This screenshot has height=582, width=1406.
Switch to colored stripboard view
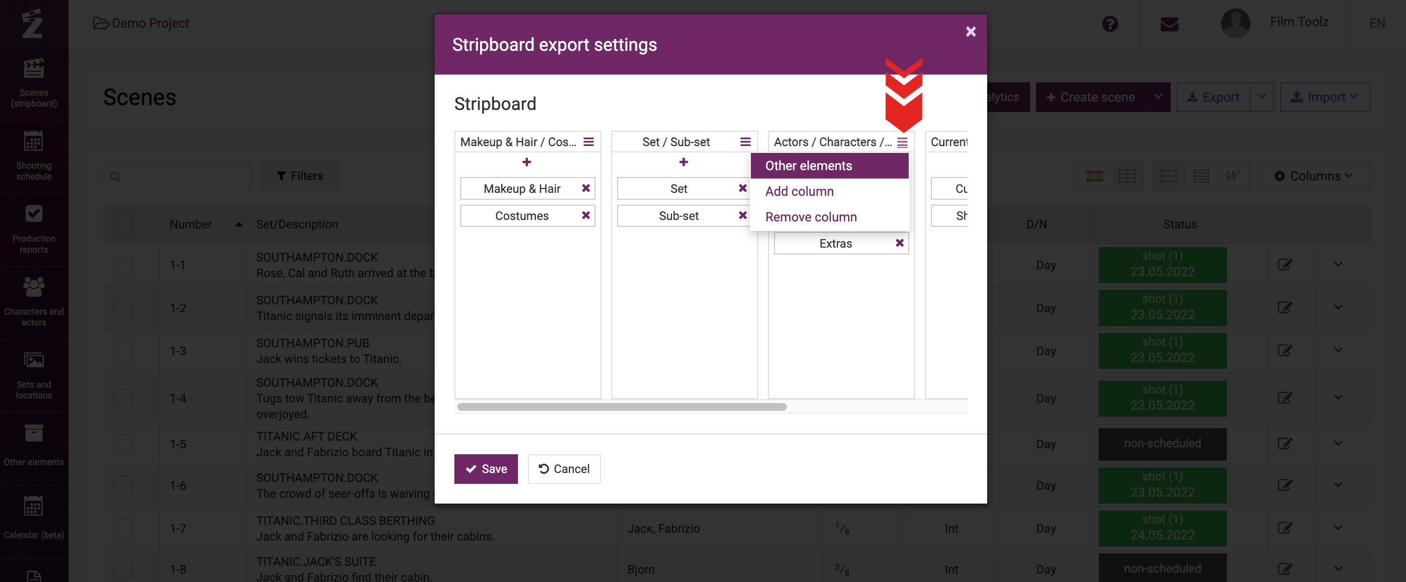coord(1094,176)
